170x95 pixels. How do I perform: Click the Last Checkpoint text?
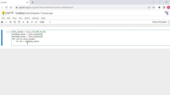click(39, 13)
